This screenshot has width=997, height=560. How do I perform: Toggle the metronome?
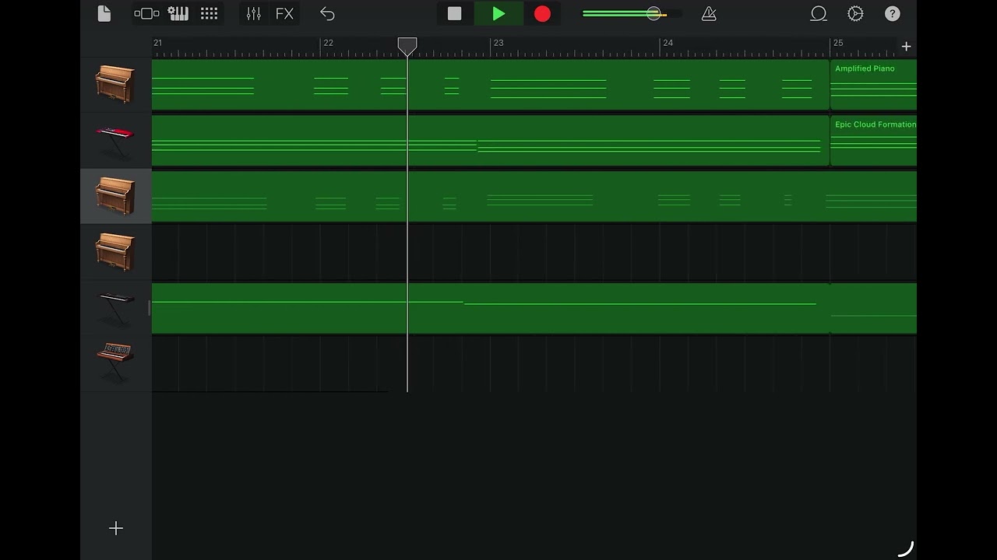point(709,14)
